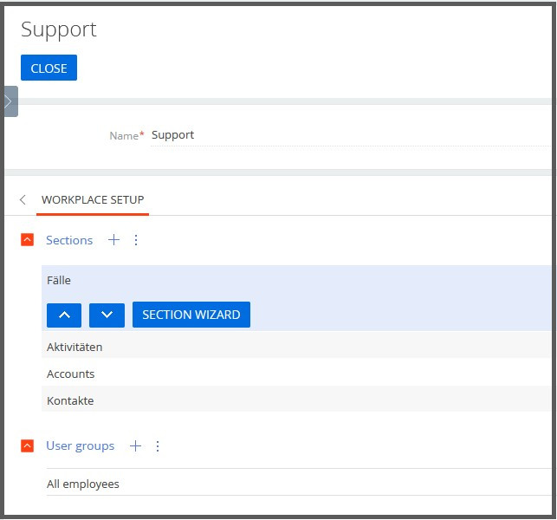Select the Accounts section row

tap(296, 374)
